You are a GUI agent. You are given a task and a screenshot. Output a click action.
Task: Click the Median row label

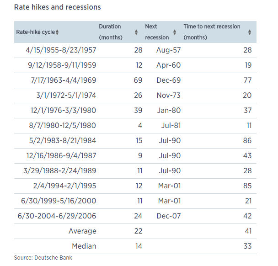(84, 246)
